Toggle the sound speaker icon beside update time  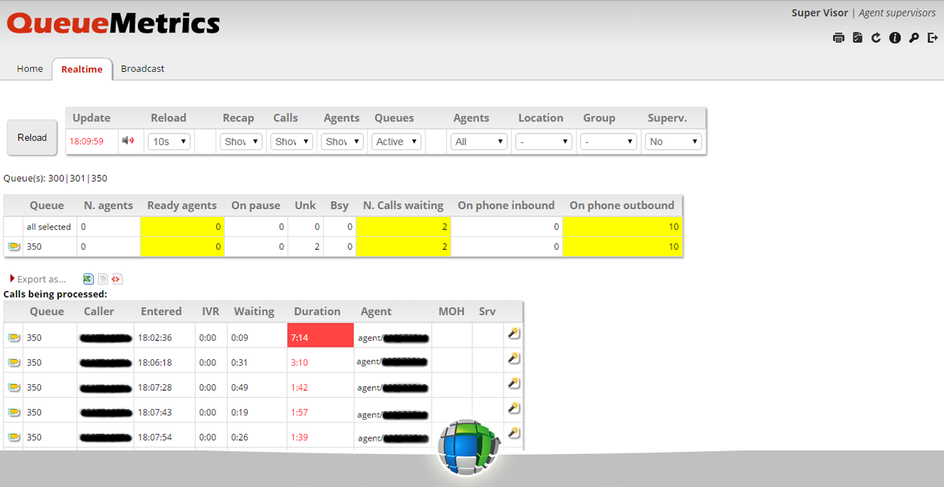click(x=128, y=141)
